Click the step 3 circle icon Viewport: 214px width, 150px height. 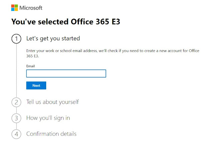16,118
